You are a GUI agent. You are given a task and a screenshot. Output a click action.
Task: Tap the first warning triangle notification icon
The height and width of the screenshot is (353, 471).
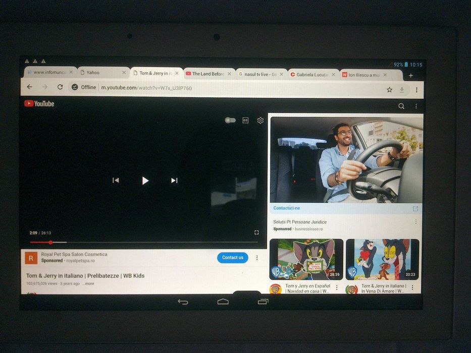[x=27, y=61]
